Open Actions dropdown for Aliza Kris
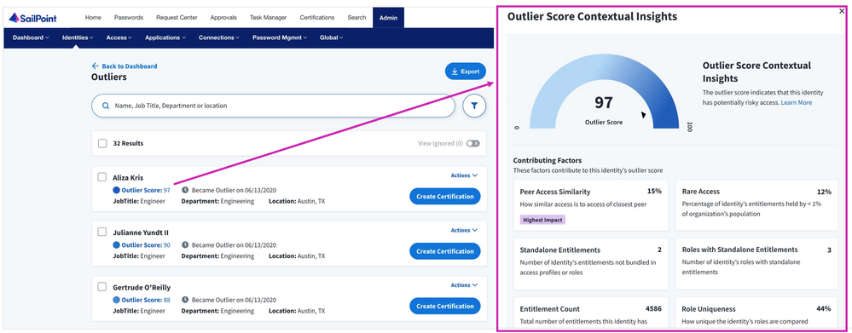The height and width of the screenshot is (333, 852). point(464,175)
